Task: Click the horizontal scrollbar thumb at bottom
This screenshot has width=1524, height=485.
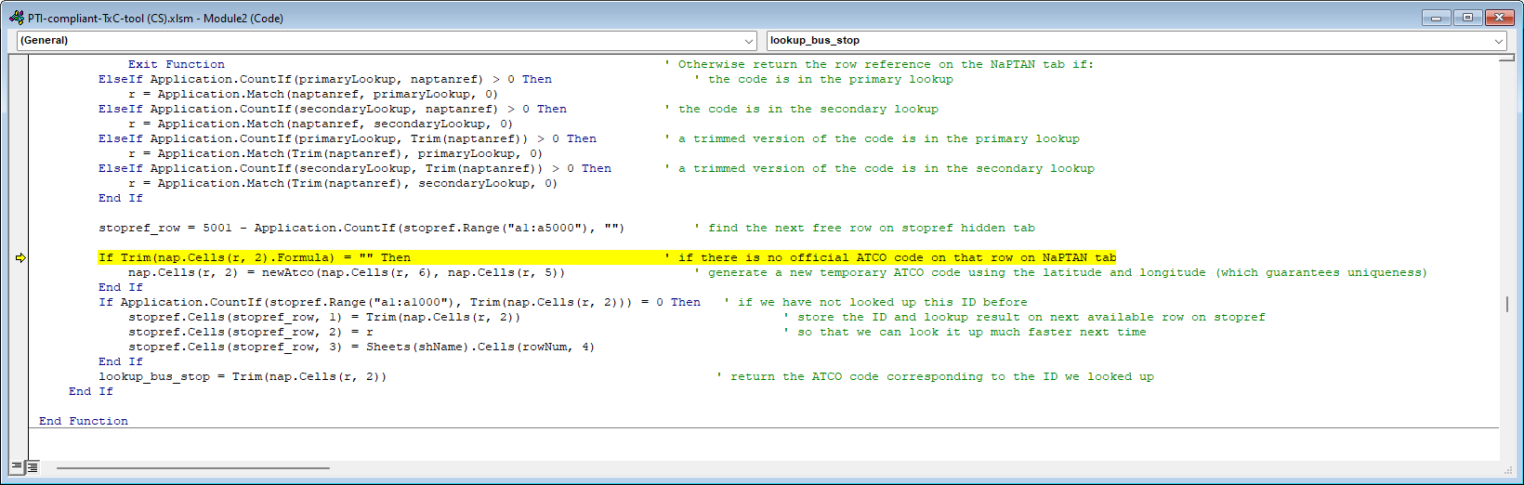Action: [193, 468]
